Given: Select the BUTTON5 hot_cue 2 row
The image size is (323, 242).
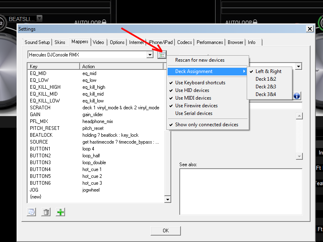Looking at the screenshot, I should pyautogui.click(x=96, y=176).
